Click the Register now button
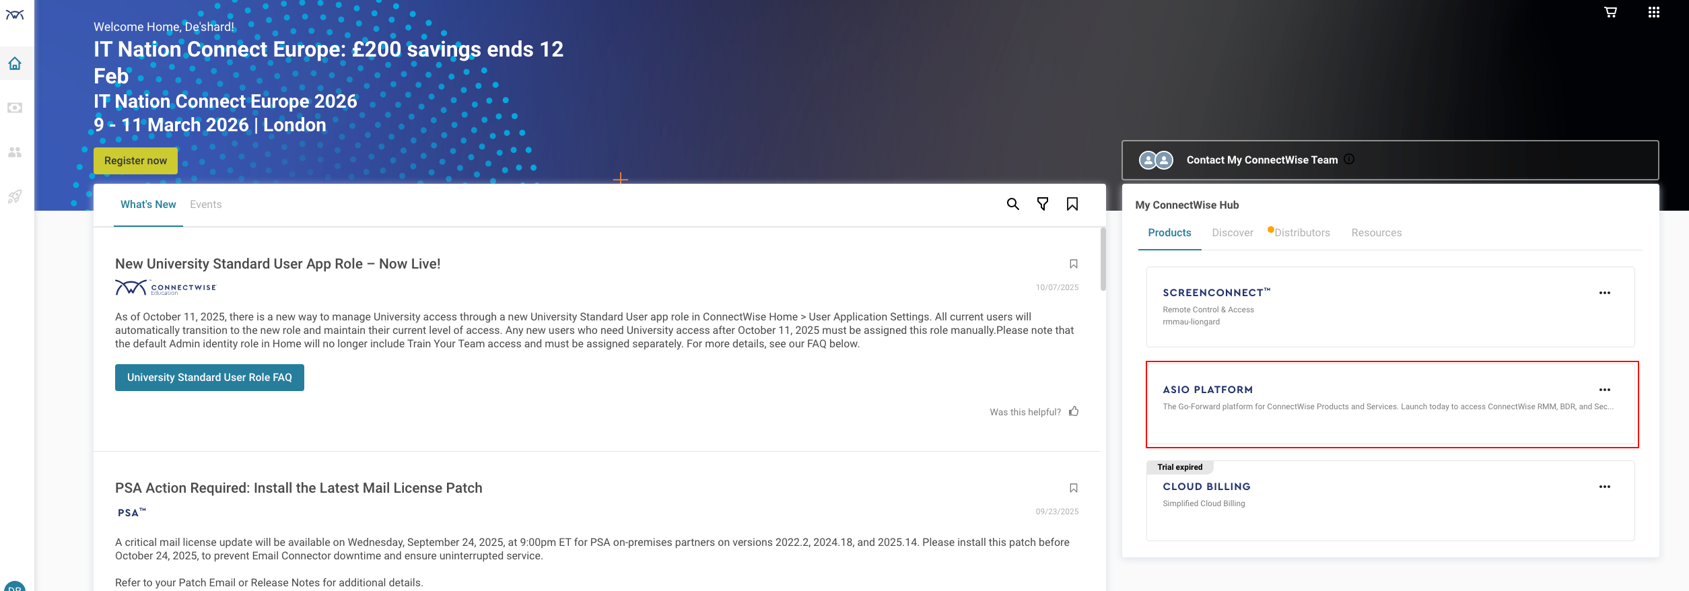The height and width of the screenshot is (591, 1689). [135, 161]
